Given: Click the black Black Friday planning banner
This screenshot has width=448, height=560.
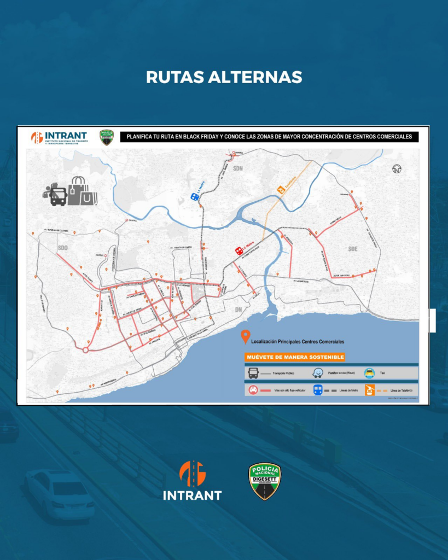Looking at the screenshot, I should (269, 137).
